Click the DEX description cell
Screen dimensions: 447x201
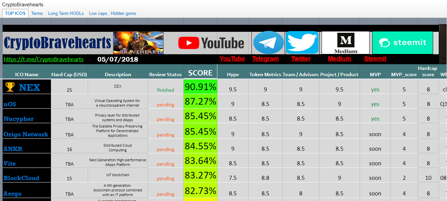tap(118, 86)
